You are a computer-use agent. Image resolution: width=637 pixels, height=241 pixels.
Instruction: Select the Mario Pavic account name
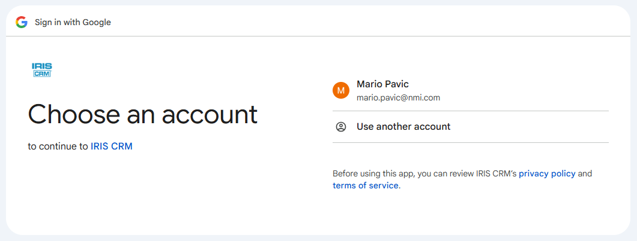[382, 84]
